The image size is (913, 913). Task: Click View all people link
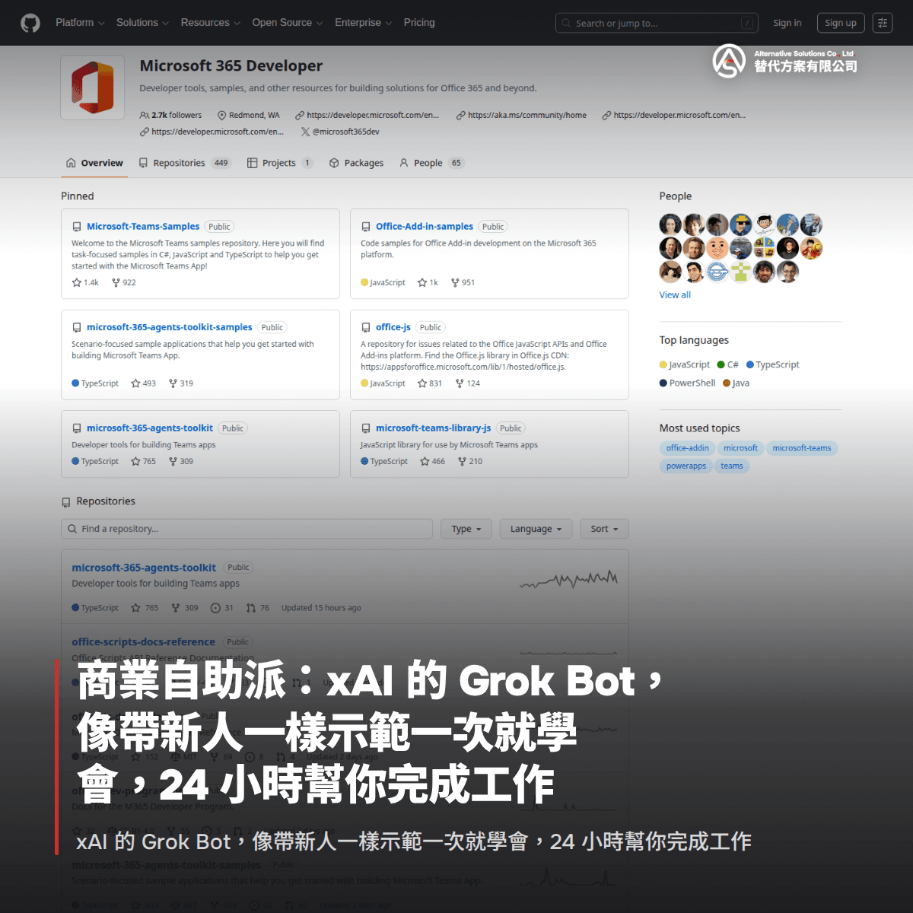tap(675, 295)
